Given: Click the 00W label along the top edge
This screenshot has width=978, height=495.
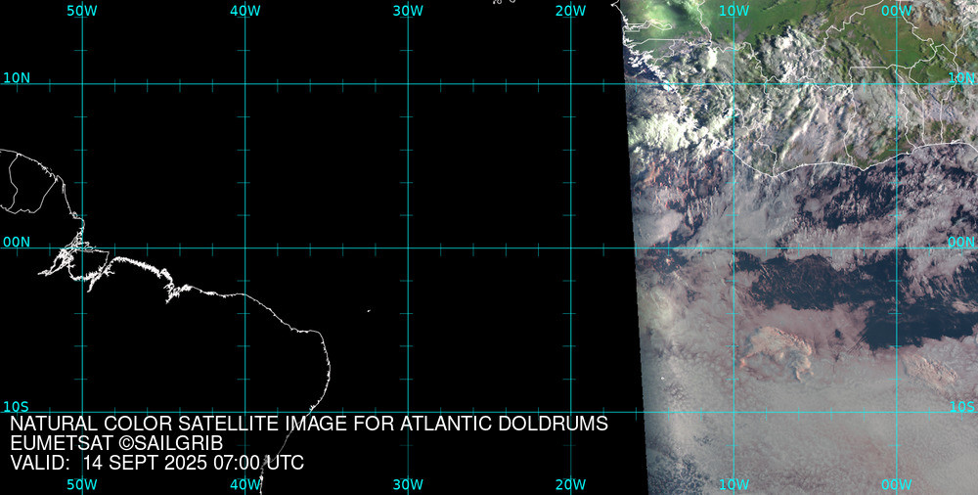Looking at the screenshot, I should 897,11.
